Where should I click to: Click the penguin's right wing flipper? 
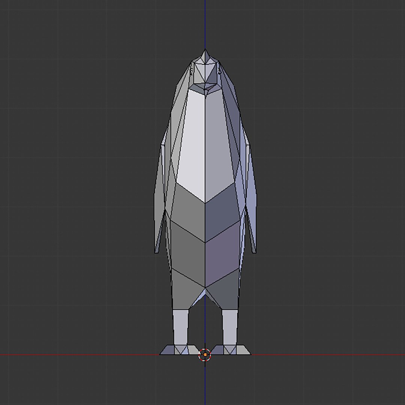tap(250, 199)
